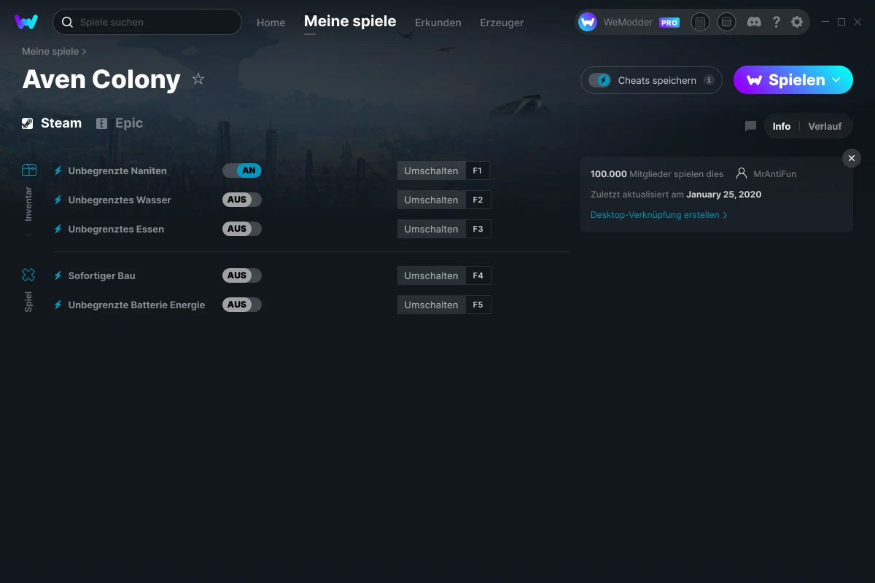Enable the Unbegrenztes Wasser toggle

coord(242,200)
